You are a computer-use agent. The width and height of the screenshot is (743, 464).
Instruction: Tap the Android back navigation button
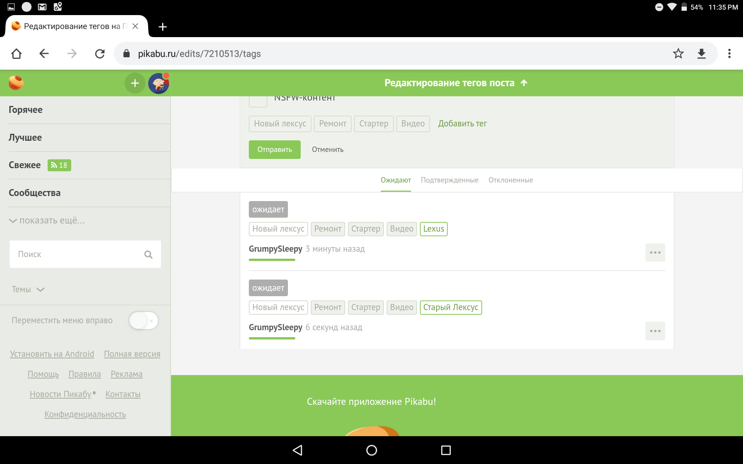(298, 450)
